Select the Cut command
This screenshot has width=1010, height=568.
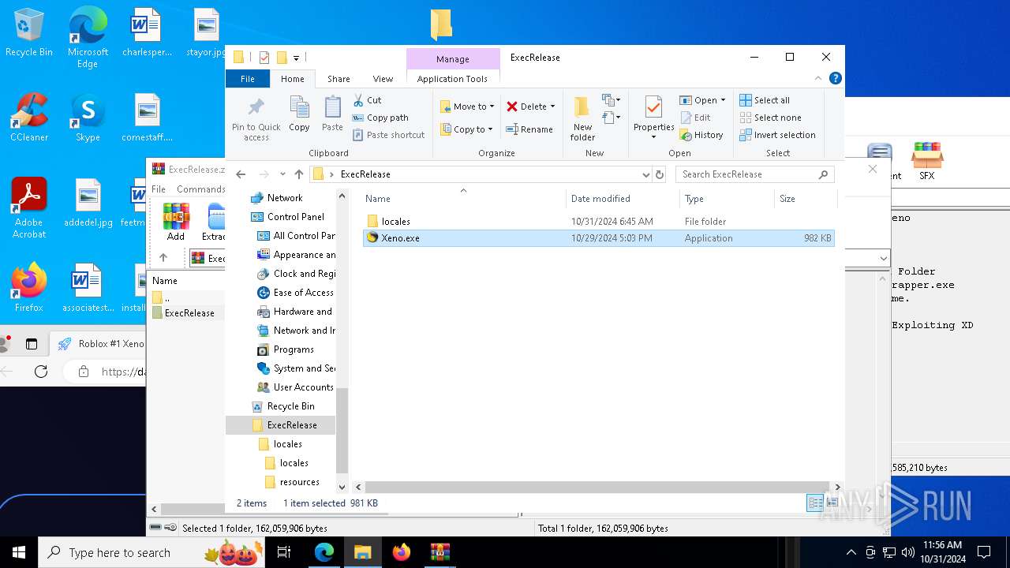pos(367,100)
